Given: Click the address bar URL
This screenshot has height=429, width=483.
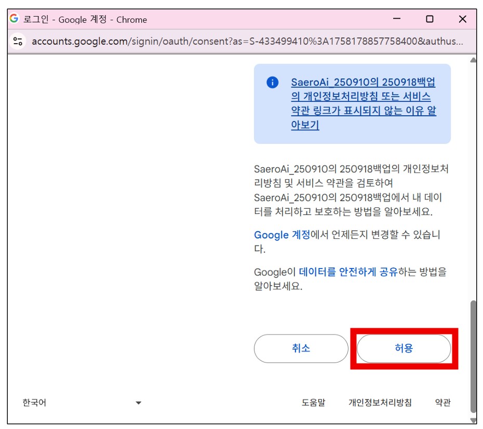Looking at the screenshot, I should pos(247,41).
